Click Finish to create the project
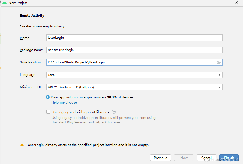The image size is (243, 164). tap(229, 158)
